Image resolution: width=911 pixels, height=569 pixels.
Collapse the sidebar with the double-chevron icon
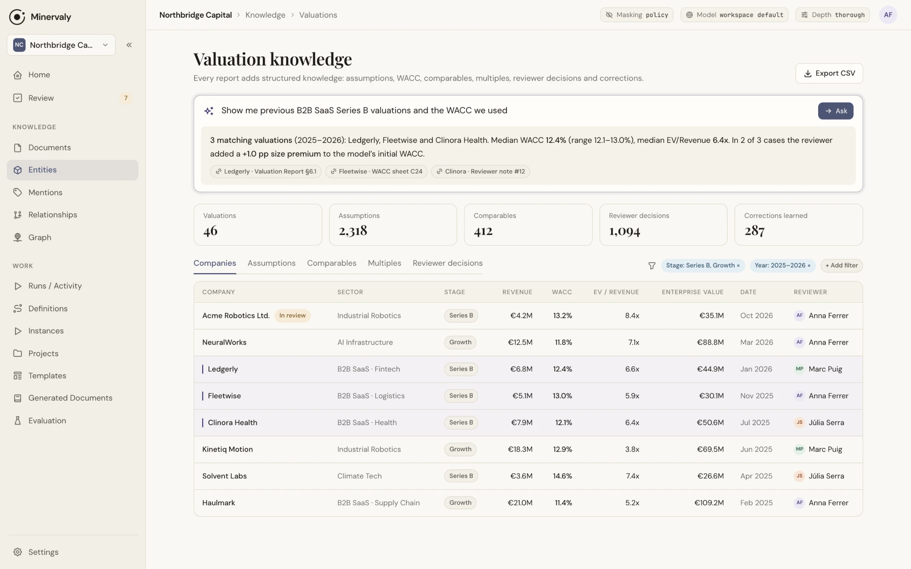coord(129,45)
